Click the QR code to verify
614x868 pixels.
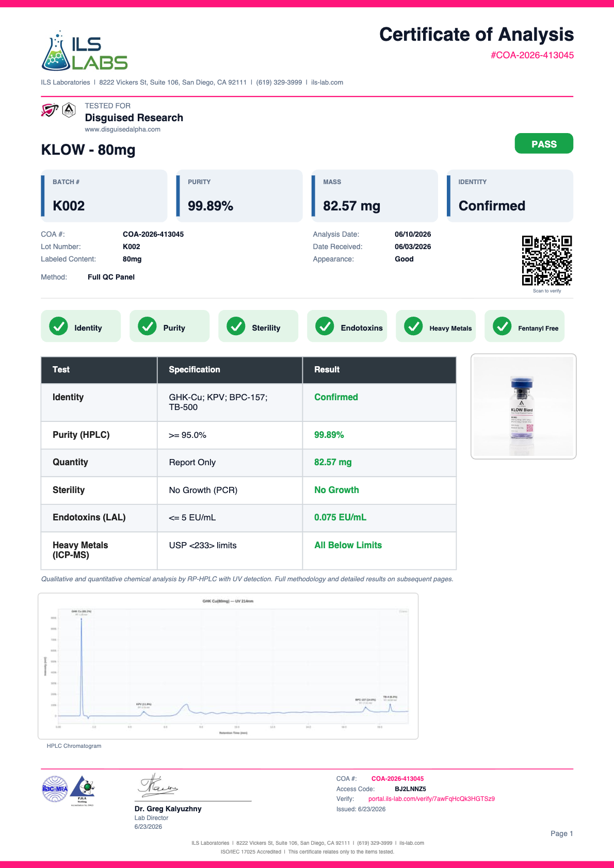(x=547, y=260)
